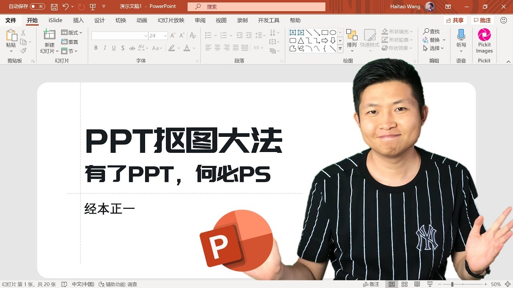
Task: Switch to reading view icon
Action: point(417,284)
